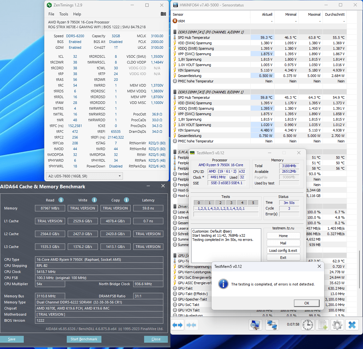Click the Memory Latency value 59.8 ns
Viewport: 363px width, 349px height.
pyautogui.click(x=148, y=208)
